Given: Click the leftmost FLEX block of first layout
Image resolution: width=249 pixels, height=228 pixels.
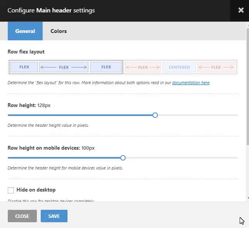Looking at the screenshot, I should pos(24,67).
